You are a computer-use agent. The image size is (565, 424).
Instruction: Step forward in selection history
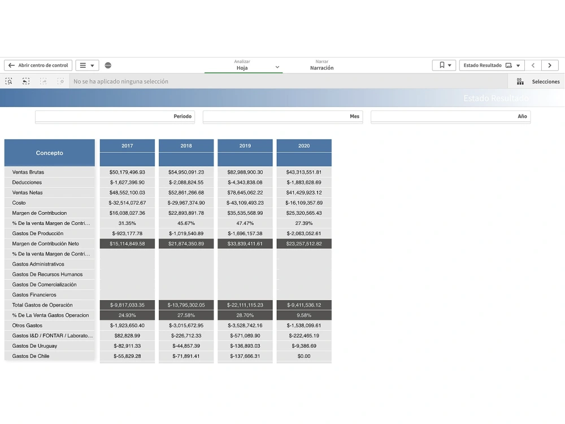pos(43,81)
